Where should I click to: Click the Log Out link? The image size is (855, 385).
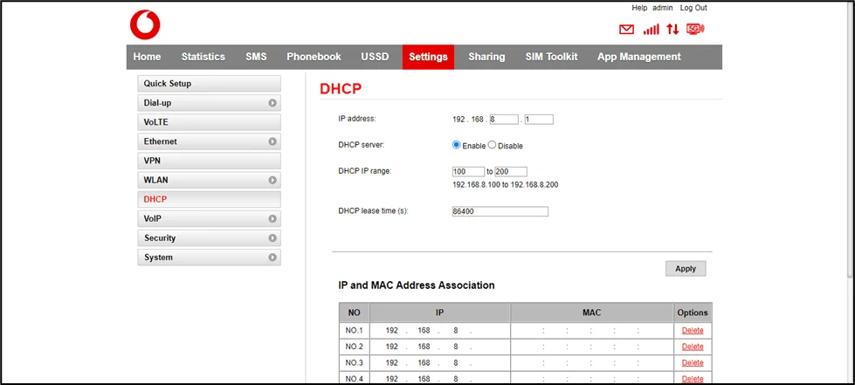(x=693, y=8)
